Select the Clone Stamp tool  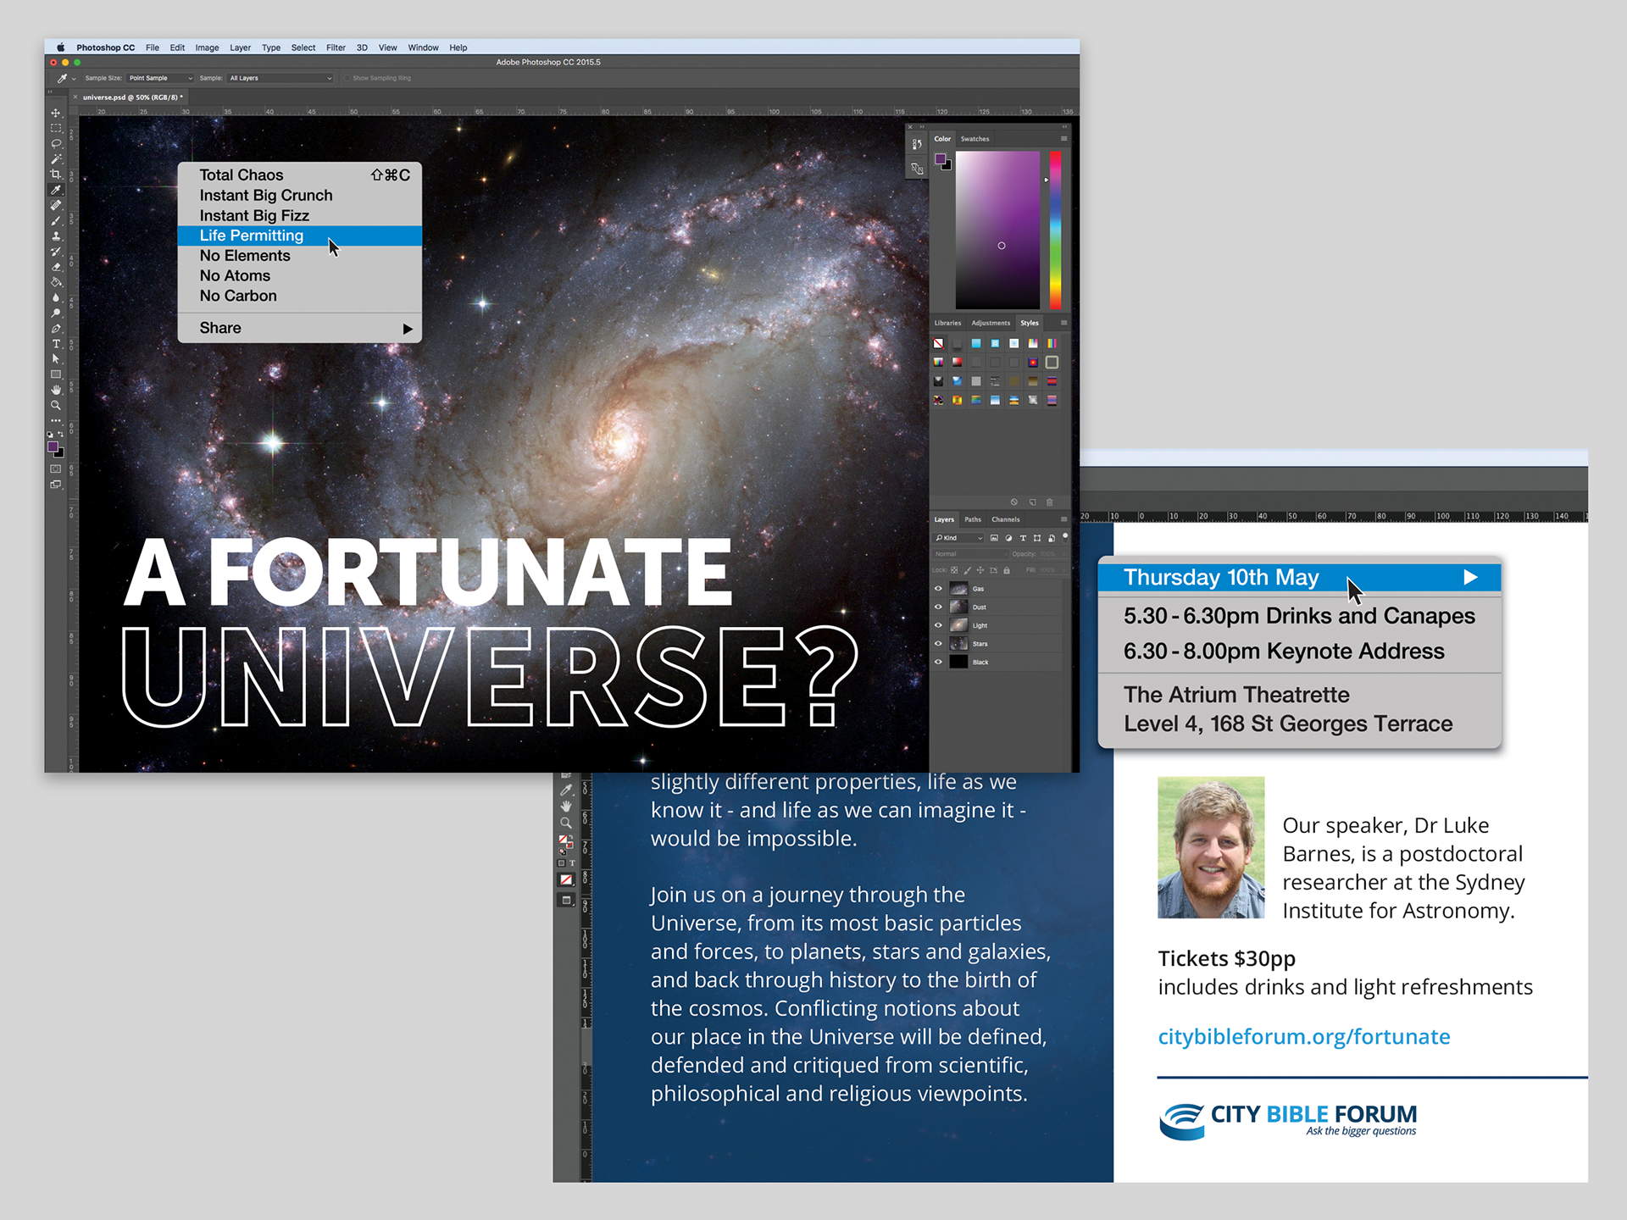click(x=56, y=236)
